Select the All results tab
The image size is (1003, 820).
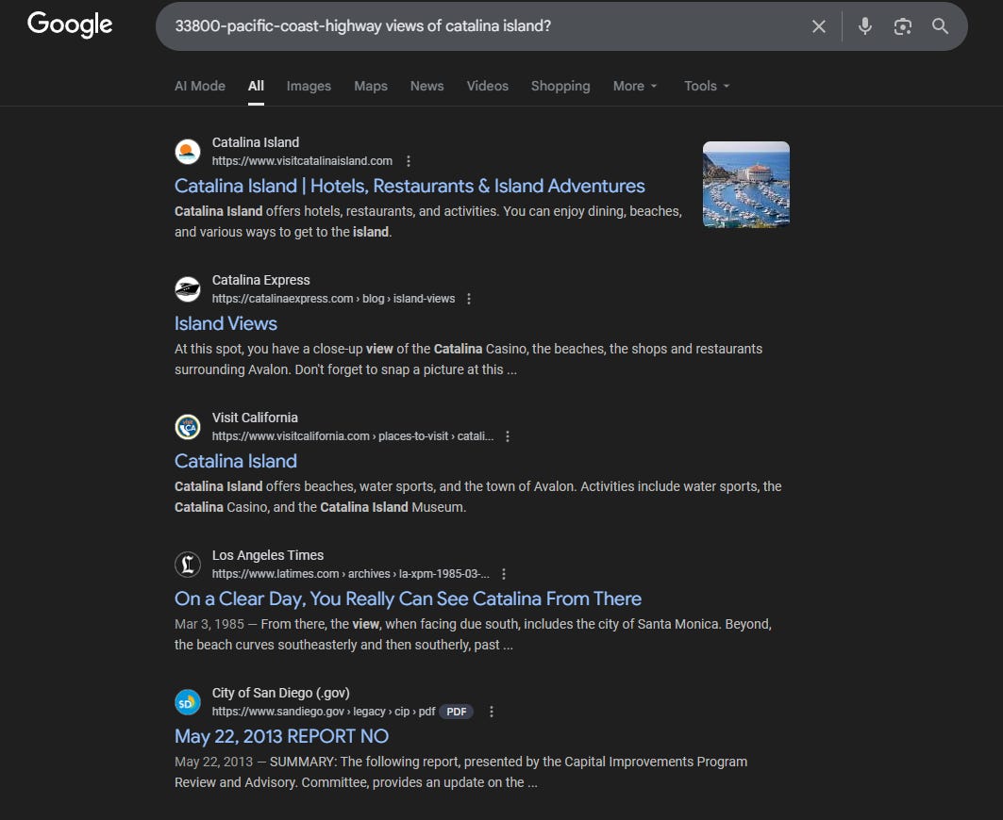(256, 86)
